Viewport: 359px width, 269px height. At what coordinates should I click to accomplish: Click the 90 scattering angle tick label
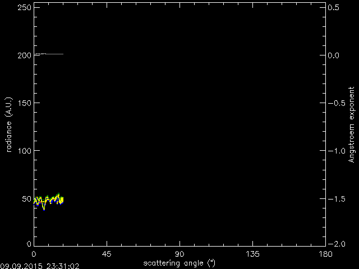[x=179, y=254]
